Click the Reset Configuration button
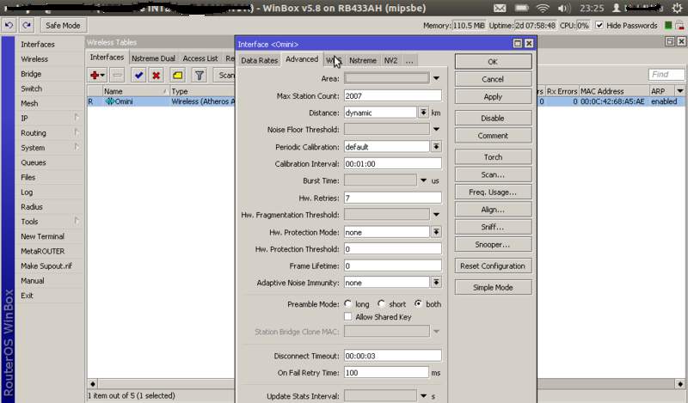 [x=493, y=266]
